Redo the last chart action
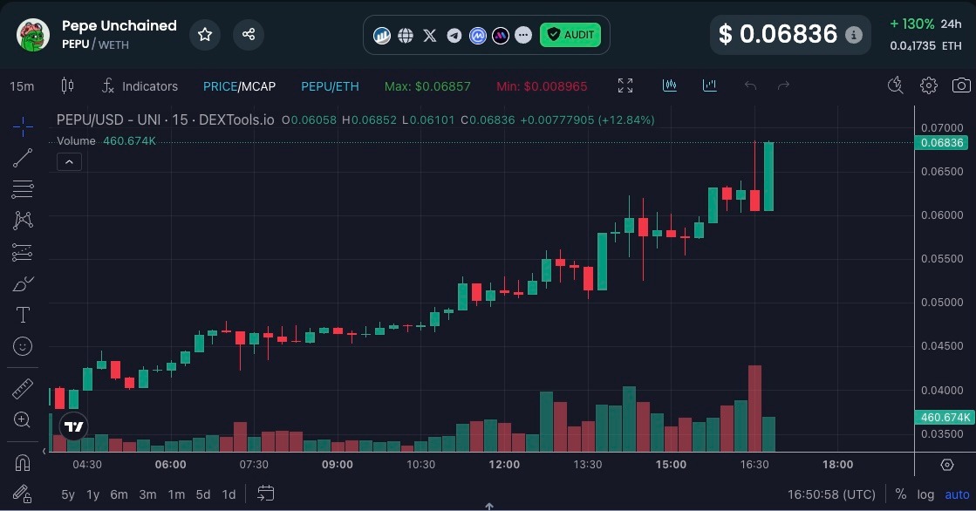Viewport: 976px width, 511px height. point(783,85)
